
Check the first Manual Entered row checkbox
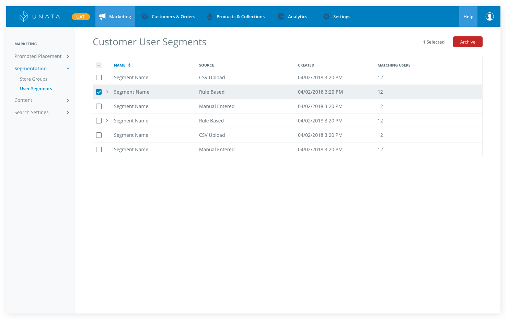(x=99, y=106)
